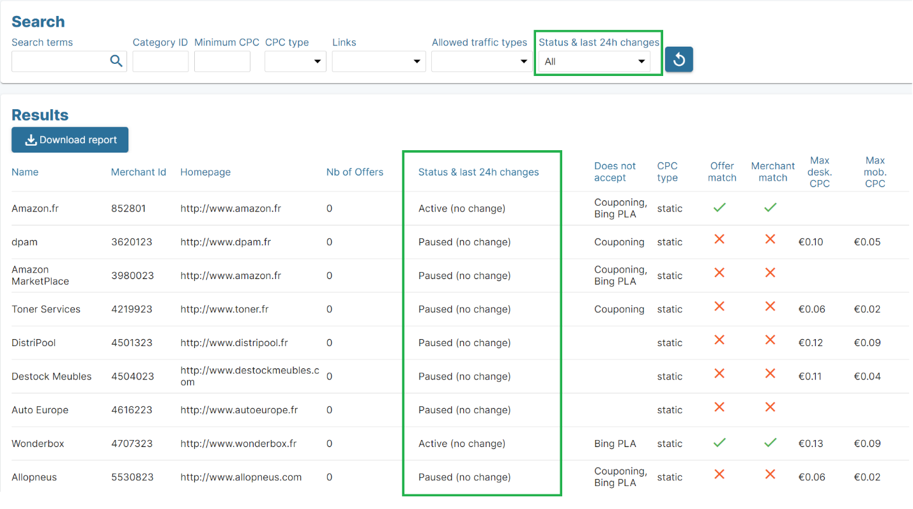
Task: Click the reset search button icon
Action: tap(679, 59)
